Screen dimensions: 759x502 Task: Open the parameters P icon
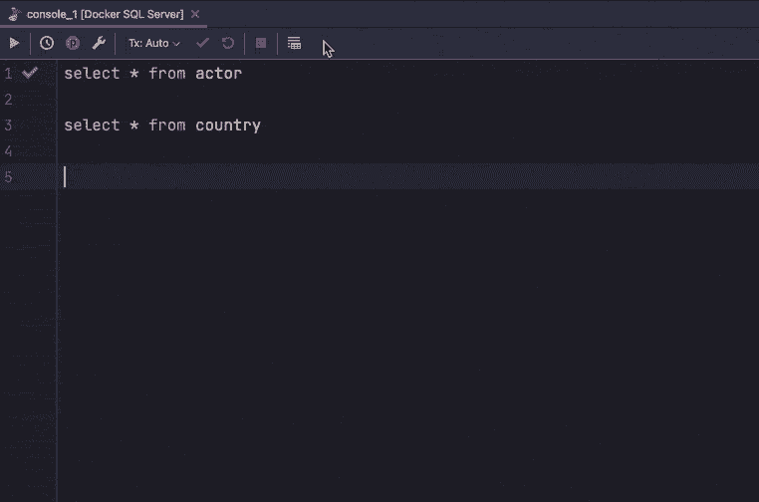pyautogui.click(x=73, y=43)
